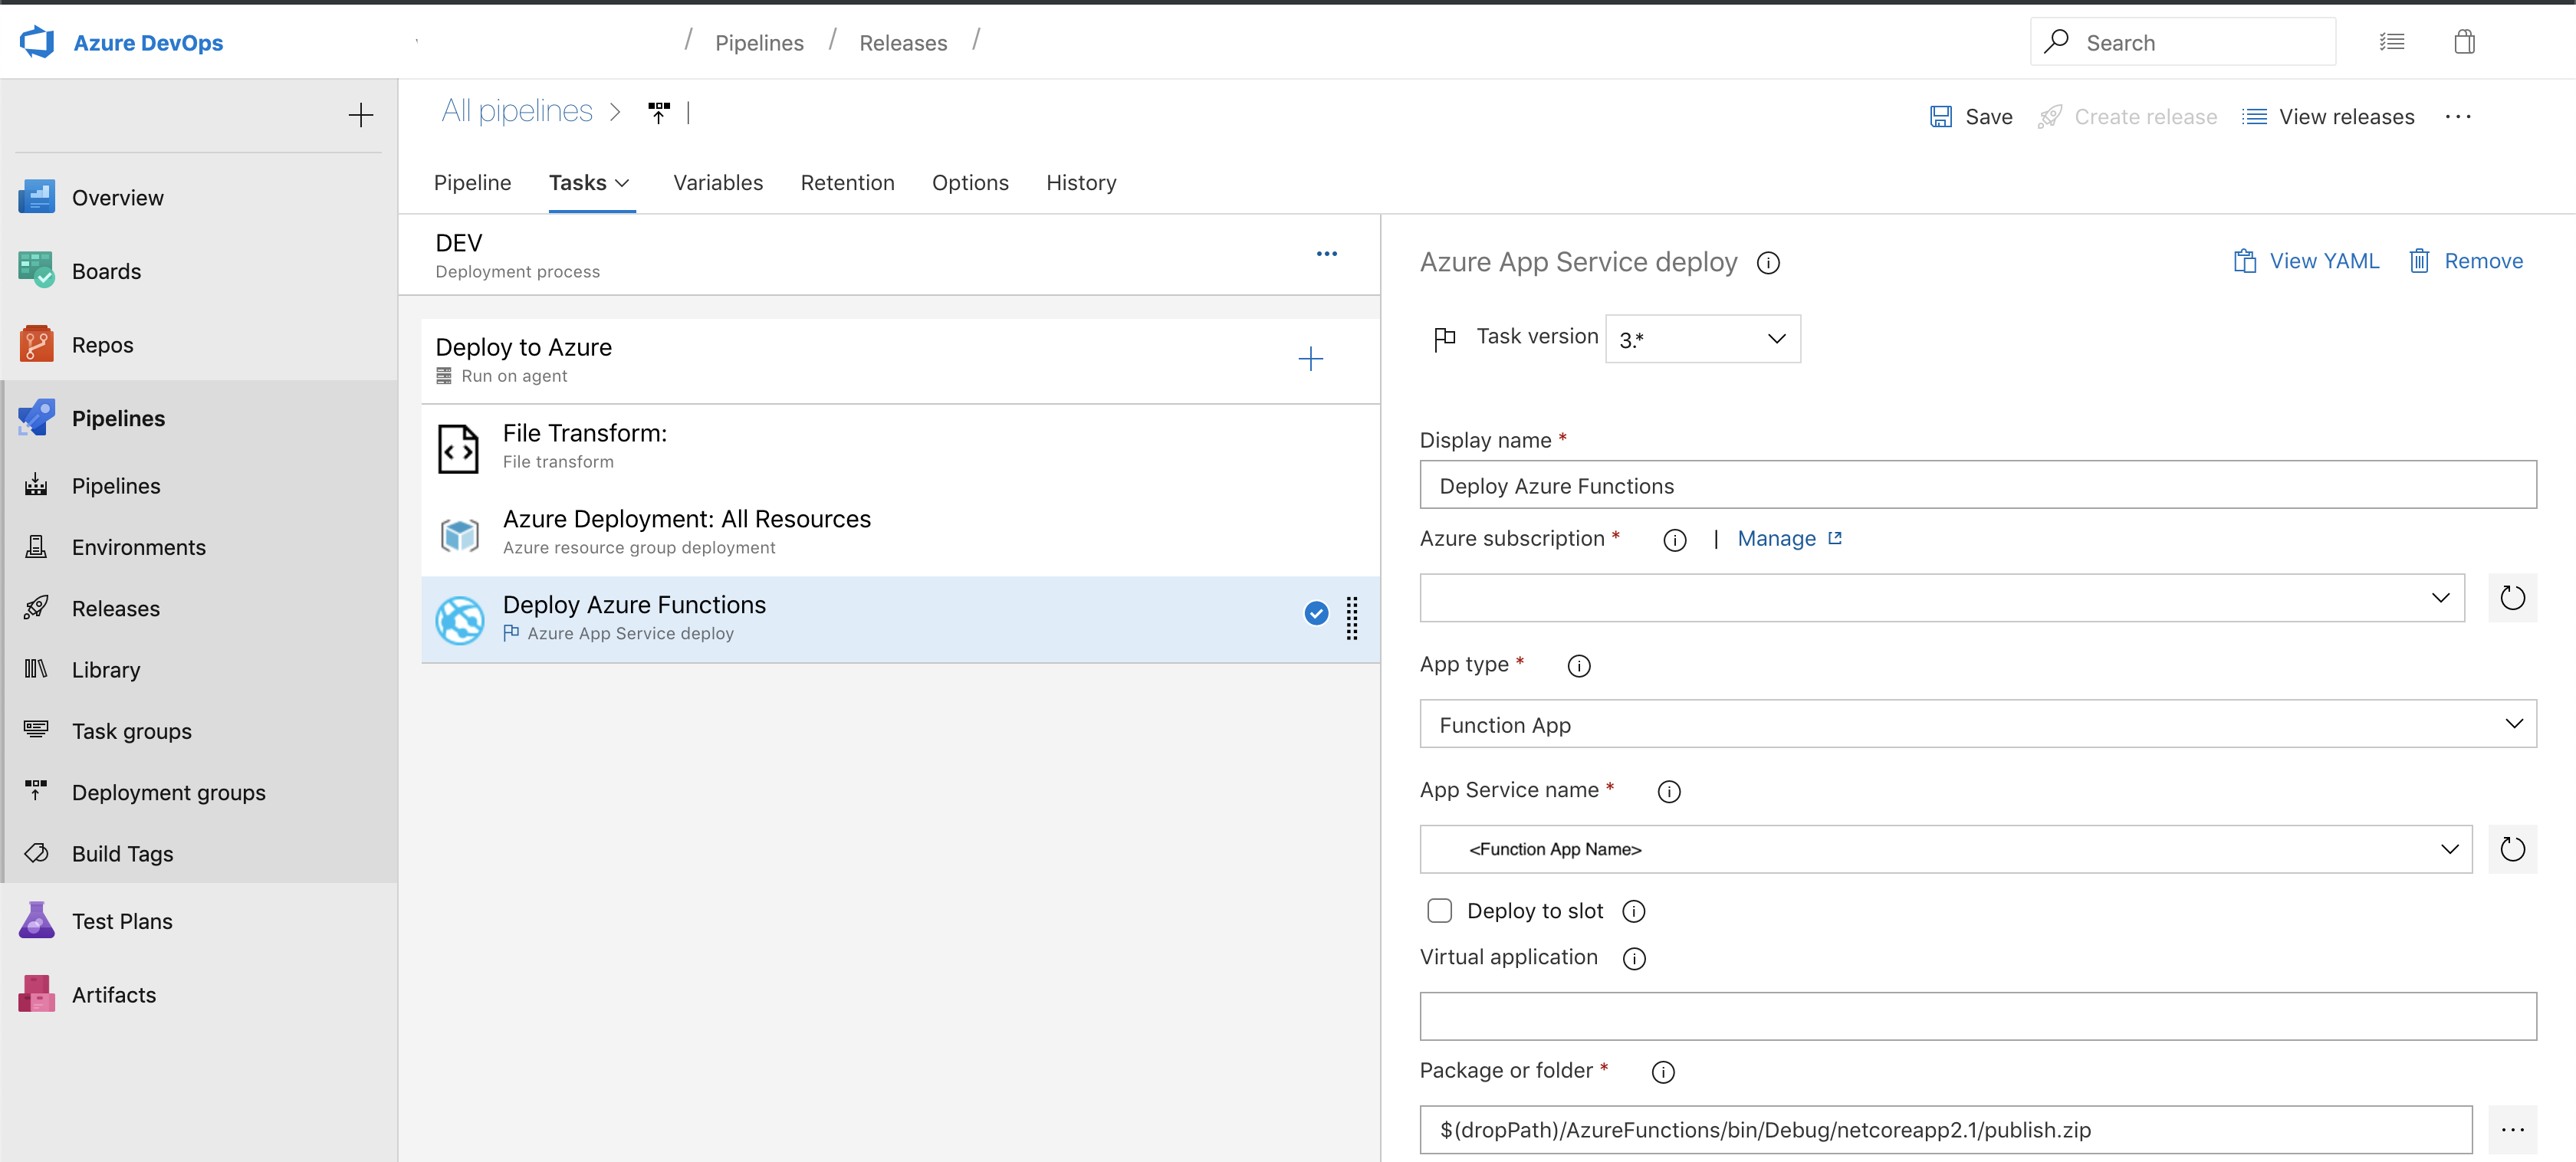Click the blue checkmark on Deploy Azure Functions
Image resolution: width=2576 pixels, height=1162 pixels.
click(1317, 613)
